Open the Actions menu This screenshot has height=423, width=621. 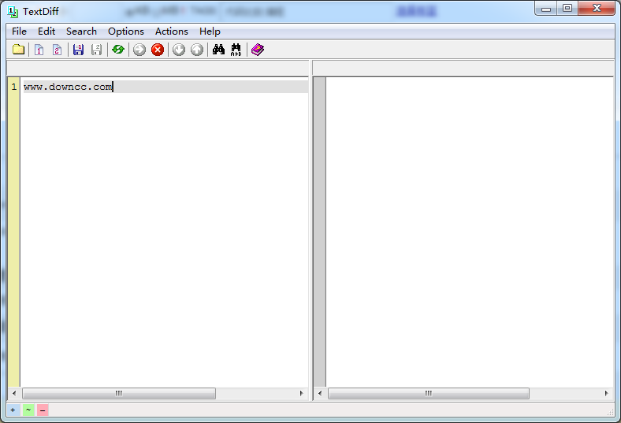pyautogui.click(x=172, y=32)
